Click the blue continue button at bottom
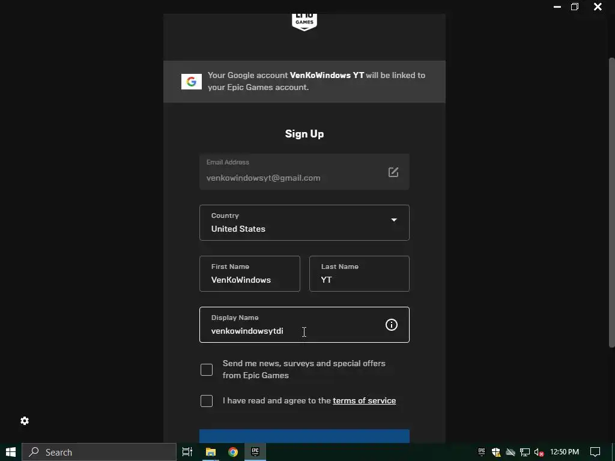The image size is (615, 461). (304, 436)
